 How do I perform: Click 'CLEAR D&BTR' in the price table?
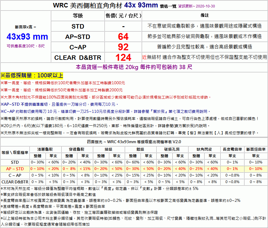(x=78, y=57)
